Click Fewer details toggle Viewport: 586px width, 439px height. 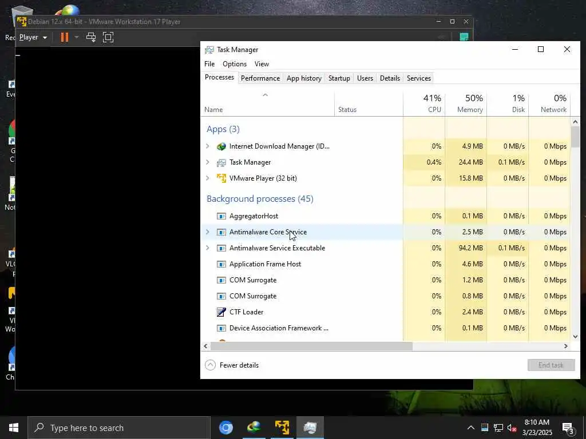[232, 365]
